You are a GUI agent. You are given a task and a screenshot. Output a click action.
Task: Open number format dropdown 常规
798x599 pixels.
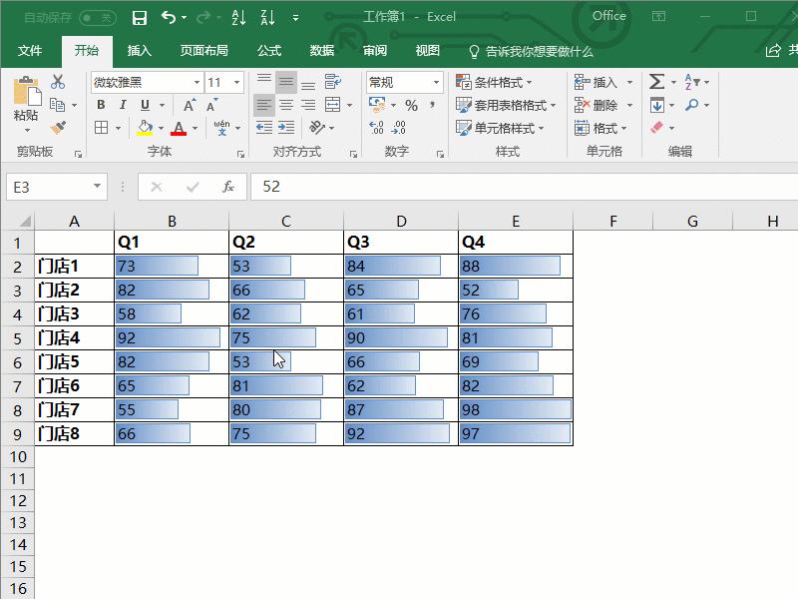(x=436, y=82)
